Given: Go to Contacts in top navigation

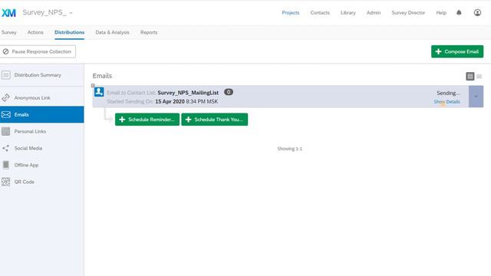Looking at the screenshot, I should tap(320, 13).
